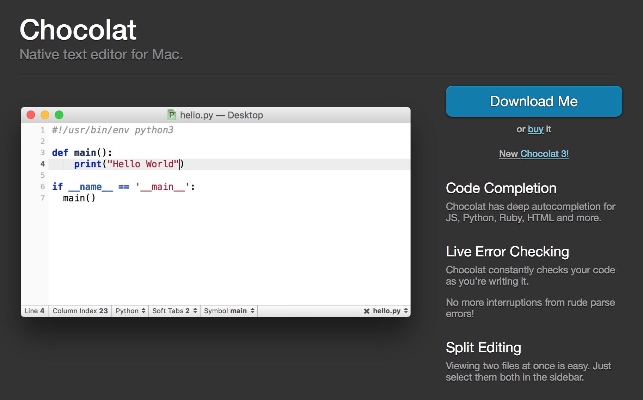Click the Line 4 status bar entry

tap(35, 311)
